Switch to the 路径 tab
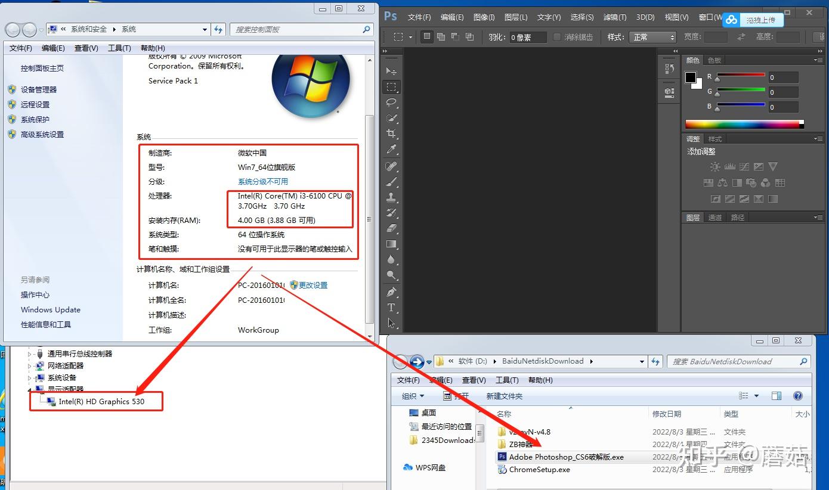The image size is (829, 490). [738, 218]
